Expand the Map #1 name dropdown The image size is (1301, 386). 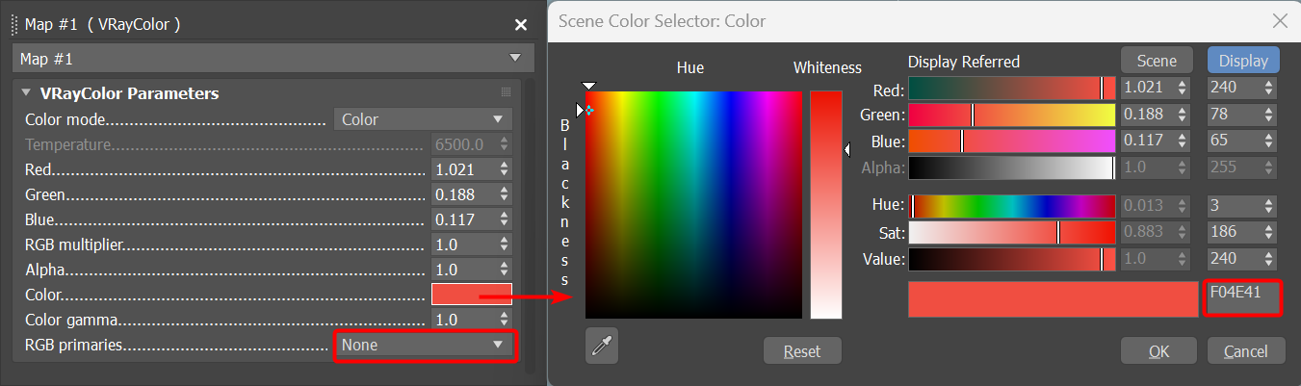coord(273,59)
